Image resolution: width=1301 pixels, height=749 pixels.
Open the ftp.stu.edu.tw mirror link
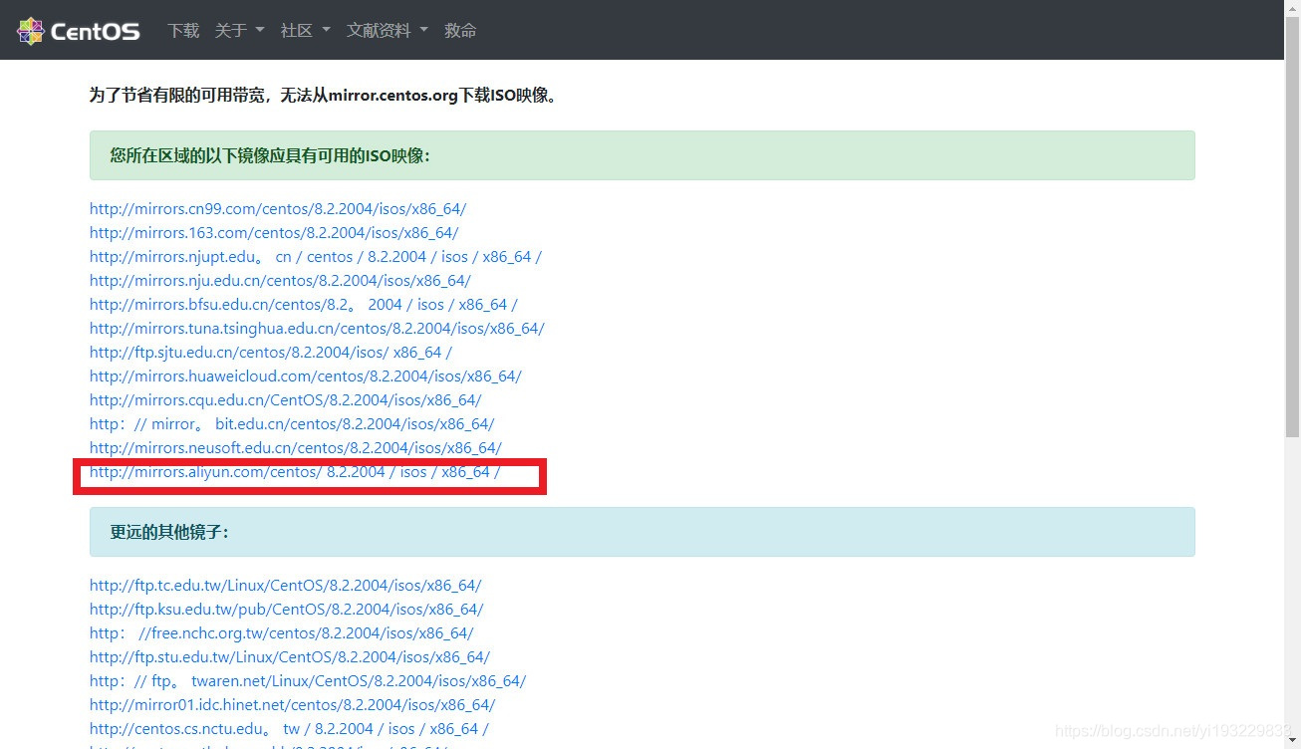pos(290,657)
